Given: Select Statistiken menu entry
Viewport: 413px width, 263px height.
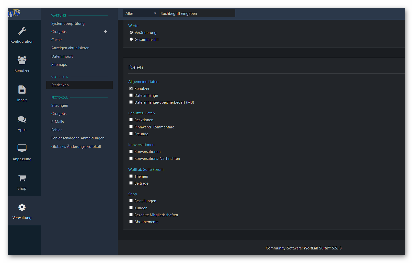Looking at the screenshot, I should (x=60, y=85).
